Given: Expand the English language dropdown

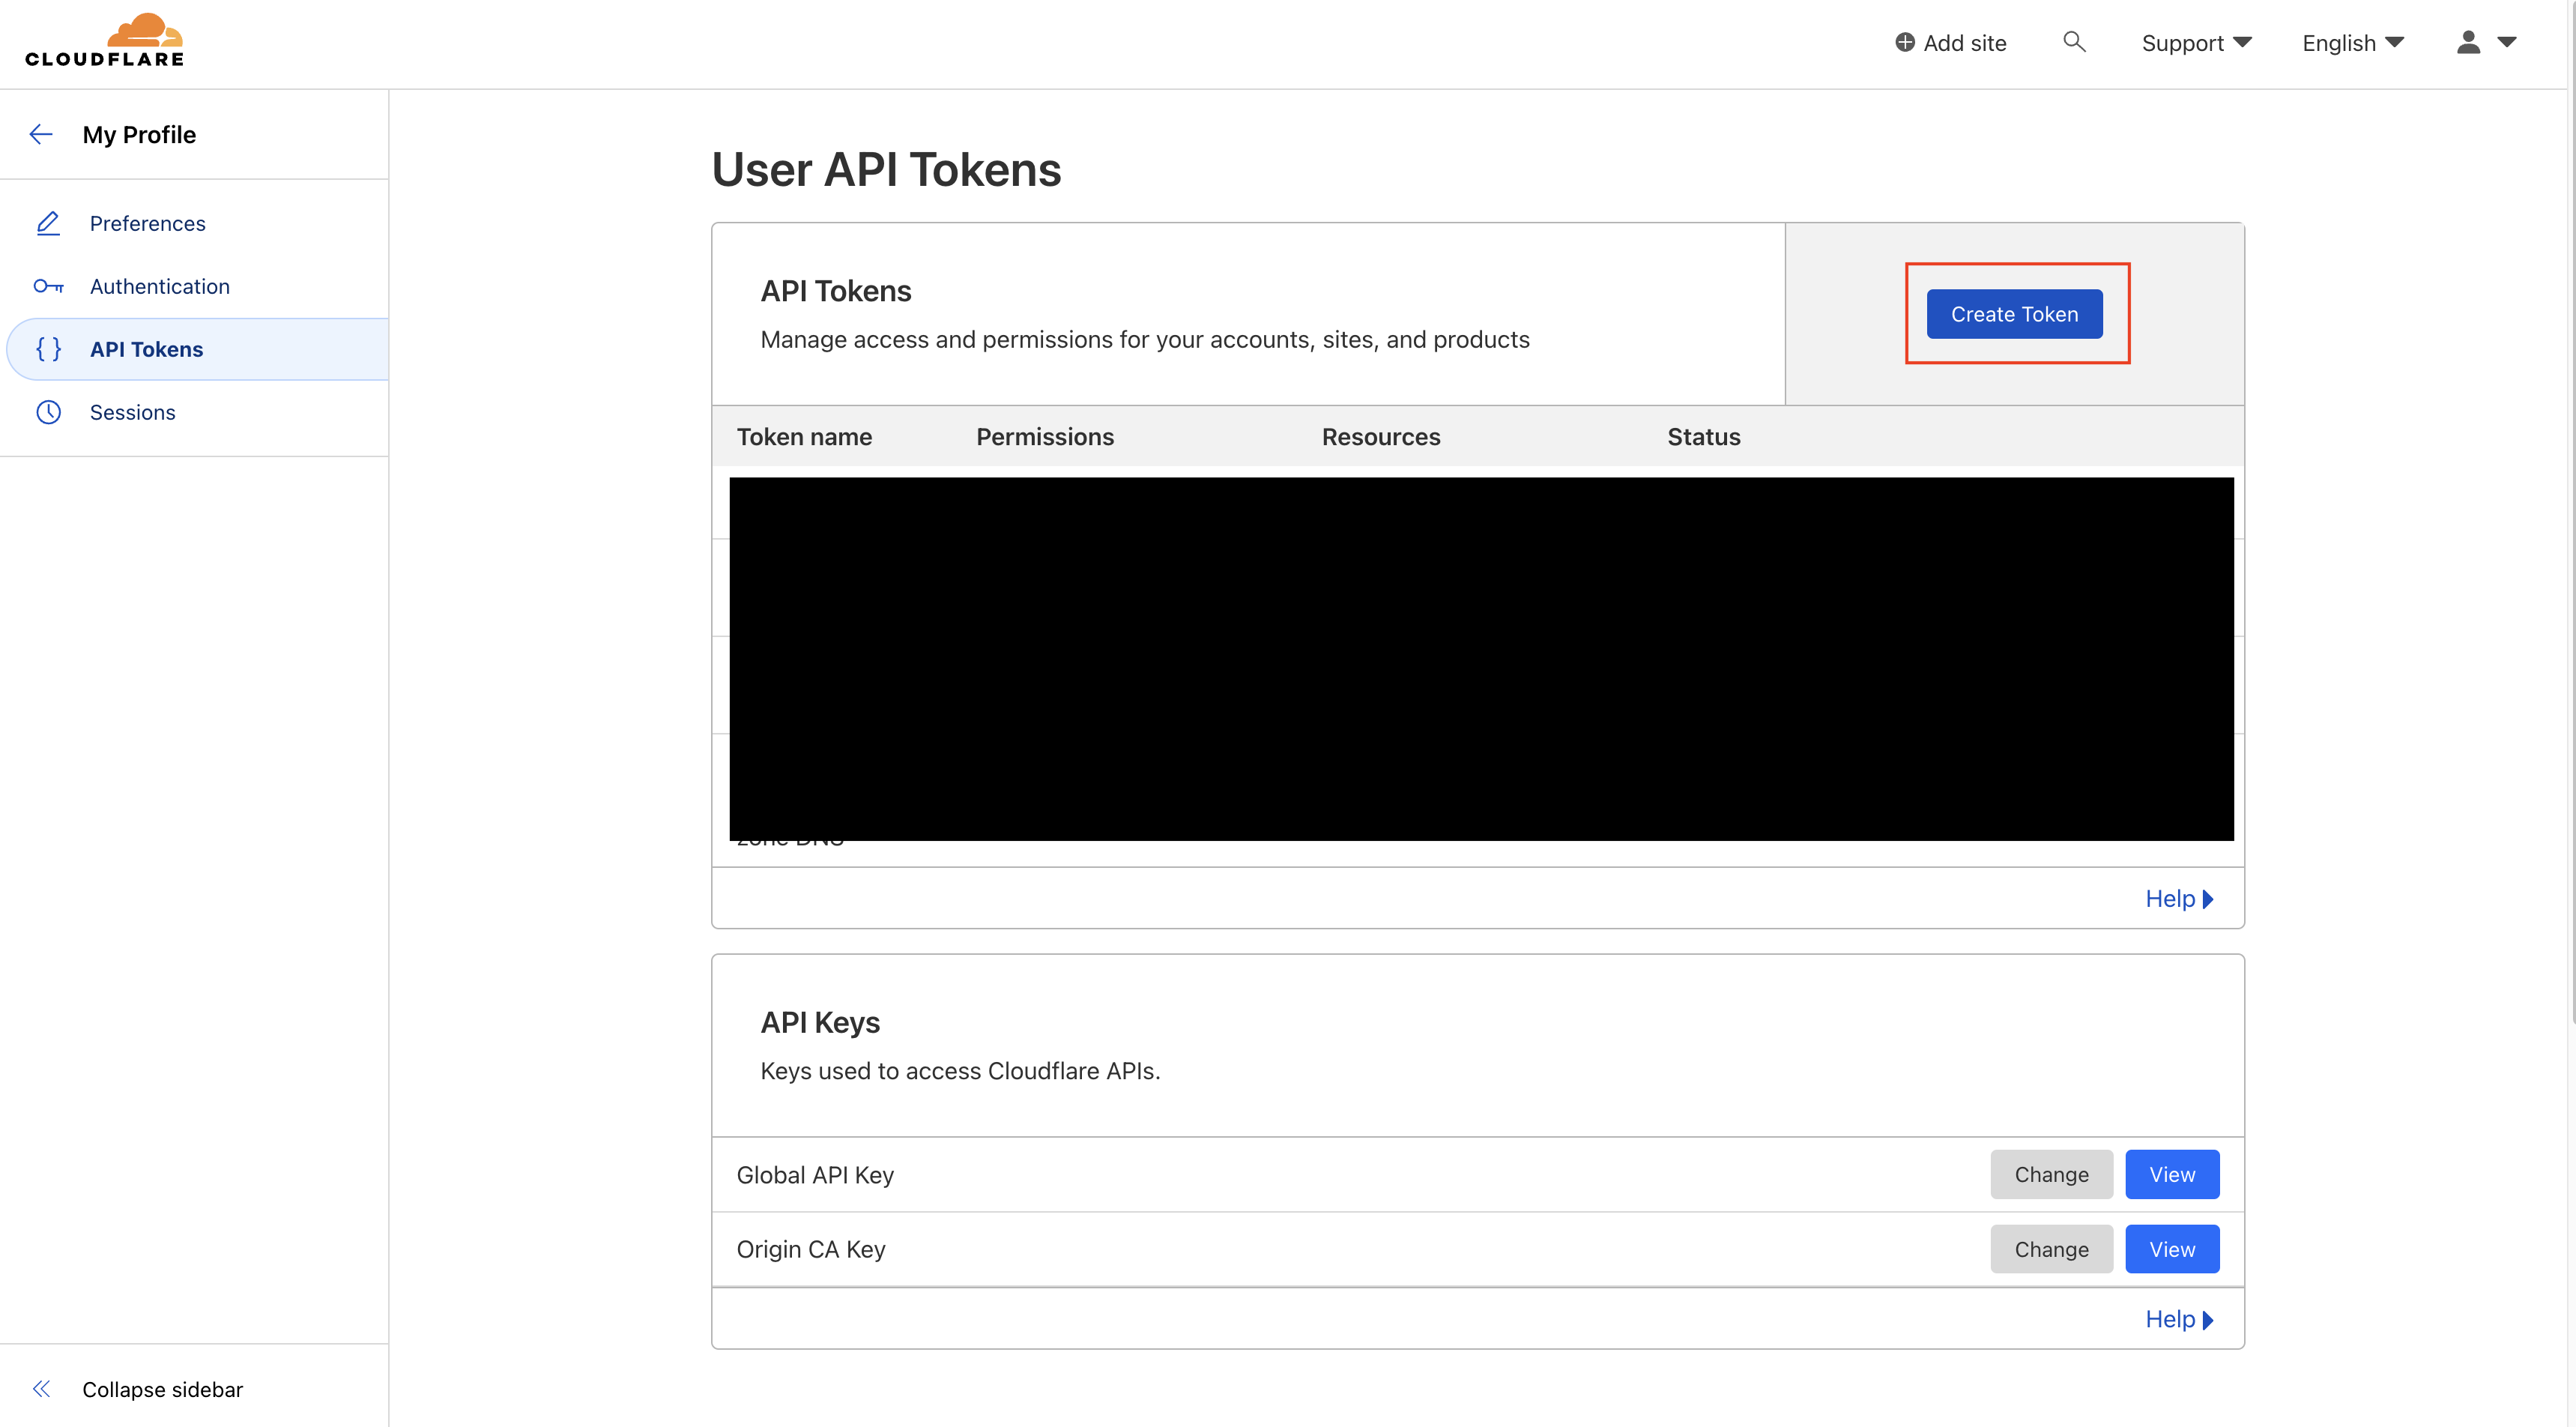Looking at the screenshot, I should 2352,43.
